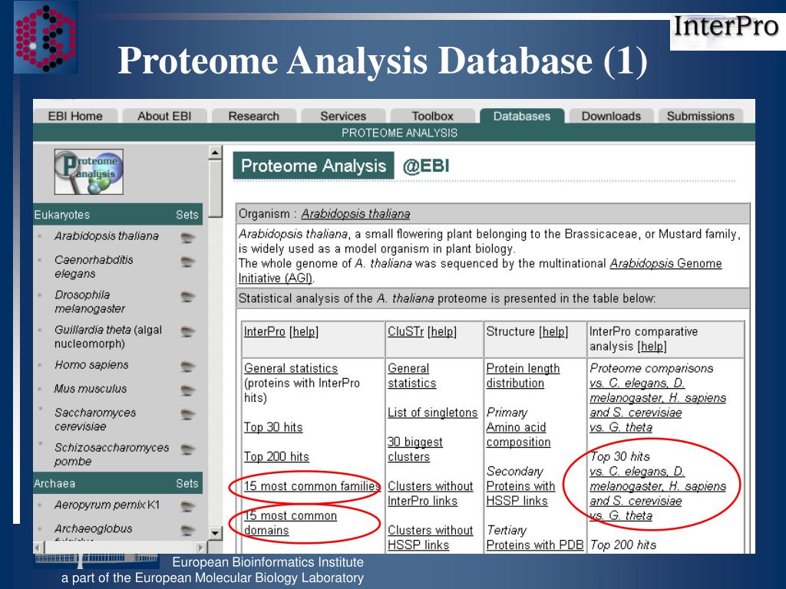
Task: Choose Schizosaccharomyces pombe organism
Action: coord(111,455)
